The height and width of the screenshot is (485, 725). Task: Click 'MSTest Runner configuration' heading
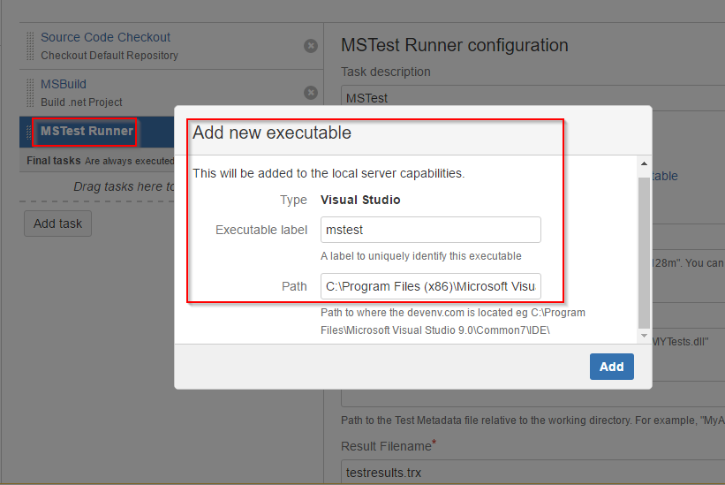[x=455, y=45]
